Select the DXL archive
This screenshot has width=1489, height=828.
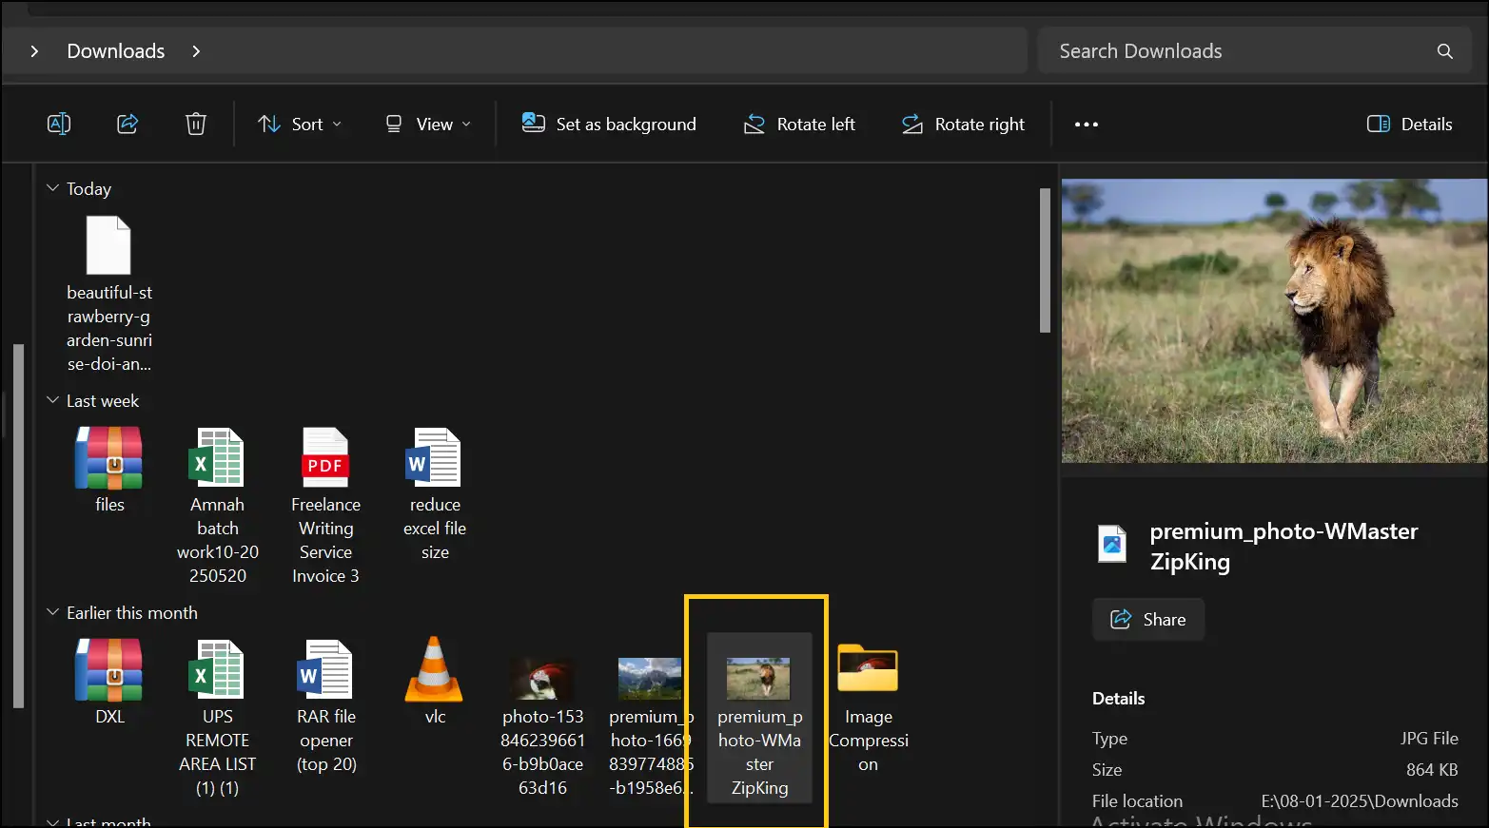pyautogui.click(x=109, y=681)
